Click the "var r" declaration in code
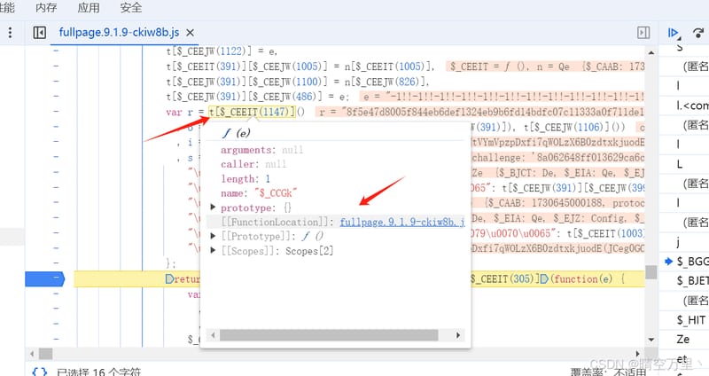 pos(180,112)
